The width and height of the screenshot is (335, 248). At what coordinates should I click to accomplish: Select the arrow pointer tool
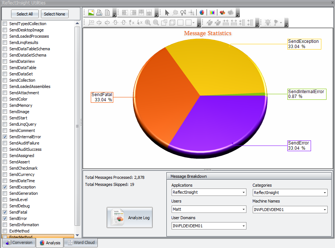tap(167, 13)
